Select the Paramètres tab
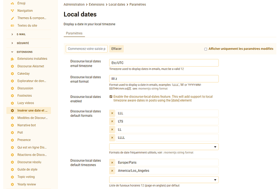The image size is (278, 189). (74, 33)
